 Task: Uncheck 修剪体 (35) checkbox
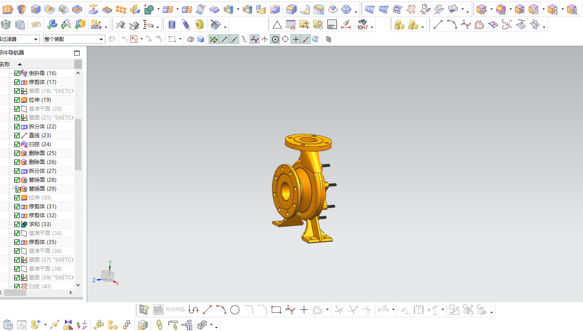(17, 242)
